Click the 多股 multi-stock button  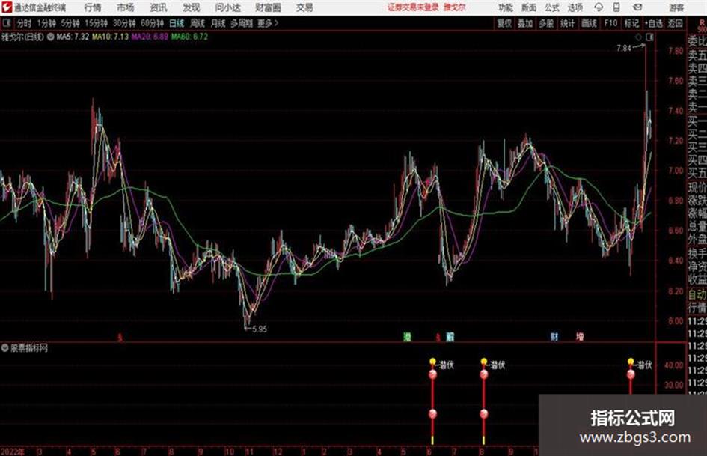click(x=546, y=23)
